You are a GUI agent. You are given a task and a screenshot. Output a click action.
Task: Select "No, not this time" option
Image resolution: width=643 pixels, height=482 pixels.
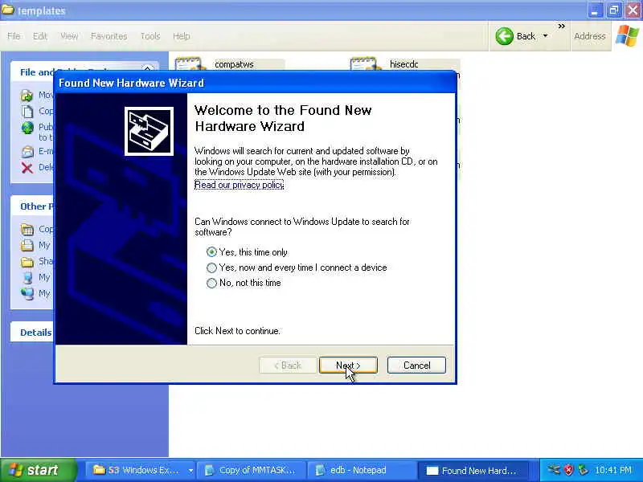point(244,283)
